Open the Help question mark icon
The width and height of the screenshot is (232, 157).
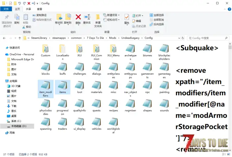[x=229, y=9]
